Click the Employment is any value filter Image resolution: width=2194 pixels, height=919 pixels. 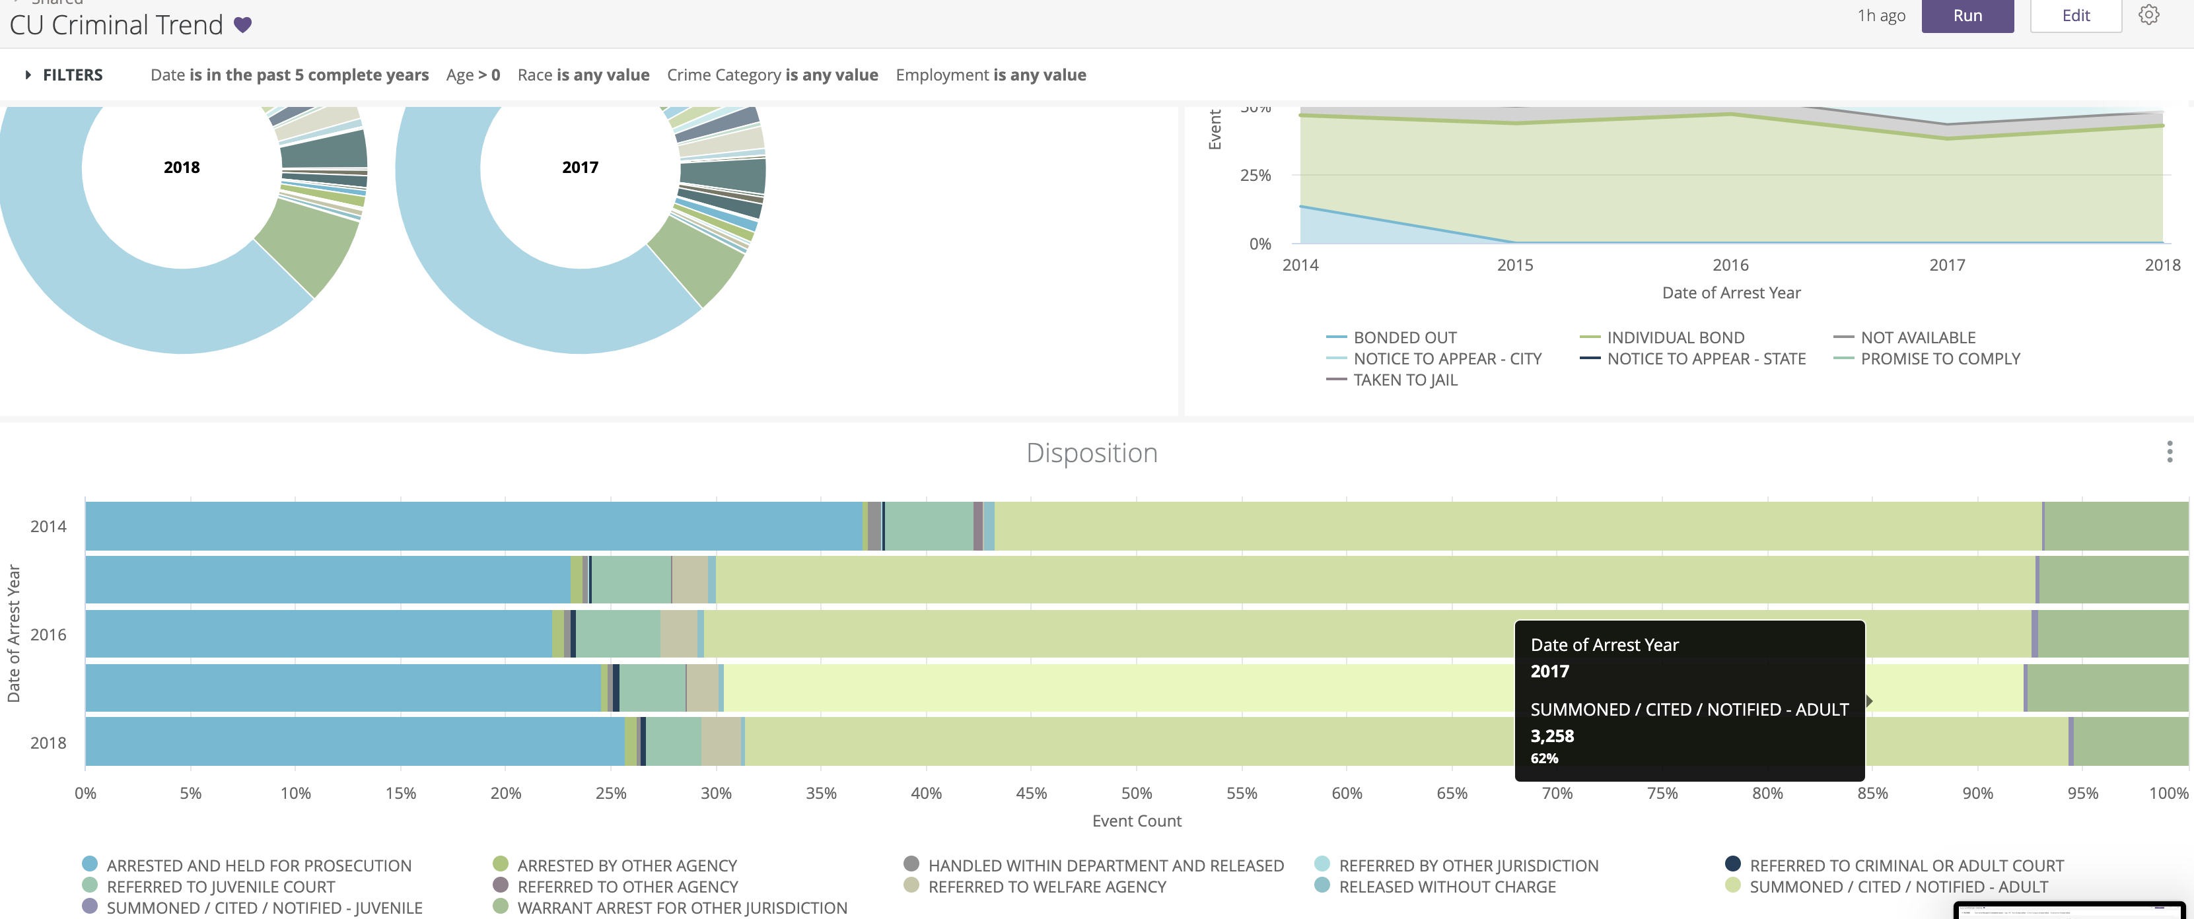990,75
